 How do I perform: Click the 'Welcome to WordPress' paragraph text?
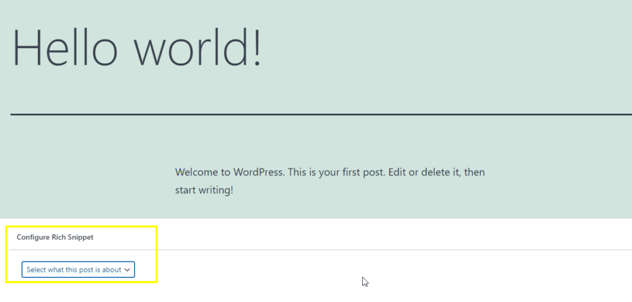330,181
